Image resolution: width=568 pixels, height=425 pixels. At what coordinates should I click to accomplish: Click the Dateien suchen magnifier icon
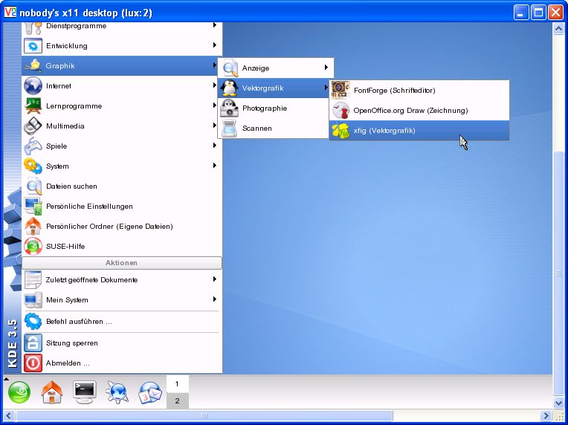coord(33,186)
